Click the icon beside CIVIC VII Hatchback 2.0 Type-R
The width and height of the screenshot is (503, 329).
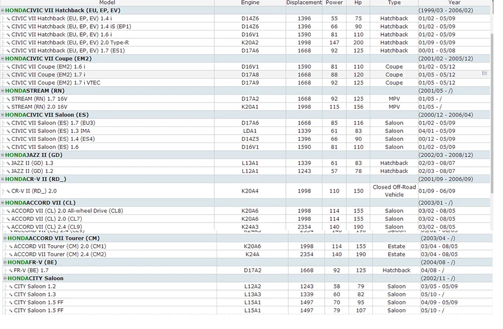point(8,43)
